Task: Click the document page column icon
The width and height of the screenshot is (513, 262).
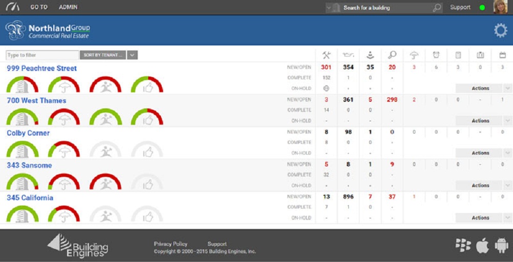Action: coord(458,55)
